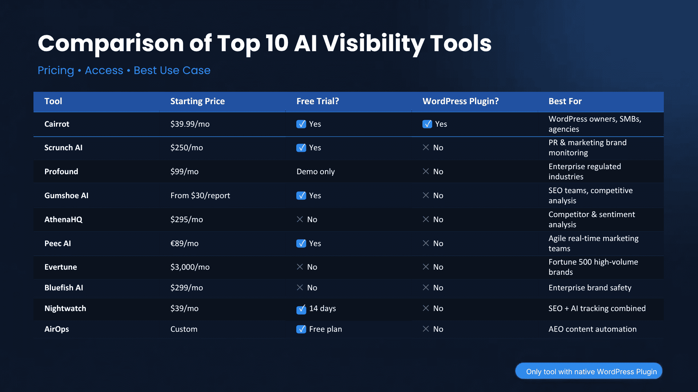The width and height of the screenshot is (698, 392).
Task: Click the Free Trial X icon for AthenaHQ
Action: 300,219
